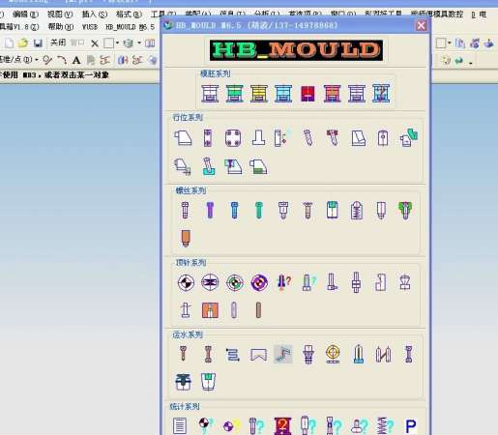Viewport: 498px width, 435px height.
Task: Click the red block question mark statistics icon
Action: pyautogui.click(x=282, y=425)
